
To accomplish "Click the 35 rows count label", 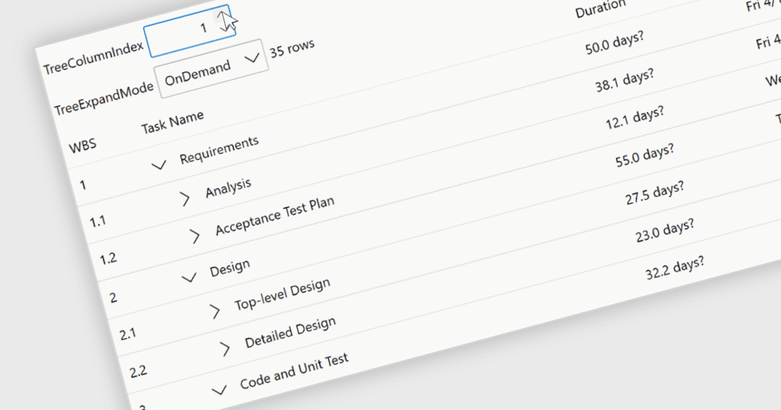I will [x=292, y=48].
